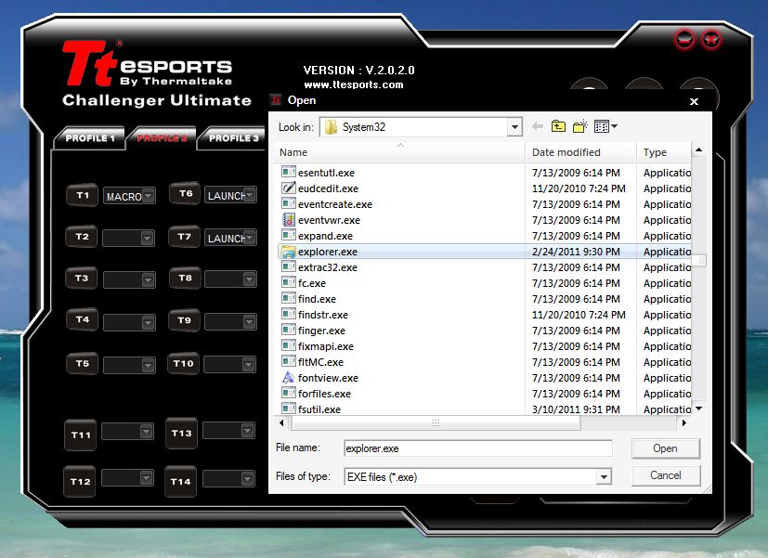The image size is (768, 558).
Task: Expand the T3 function dropdown
Action: pyautogui.click(x=148, y=280)
